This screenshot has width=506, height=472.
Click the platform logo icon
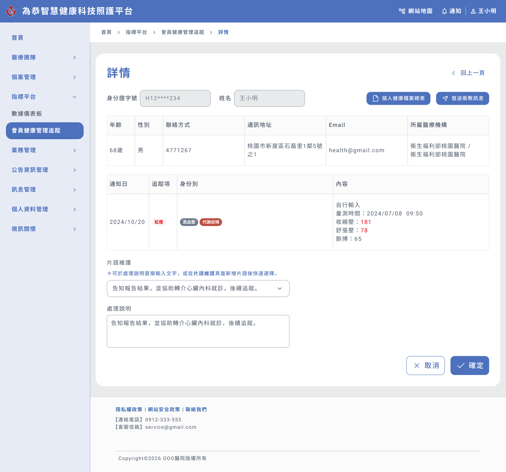[11, 11]
